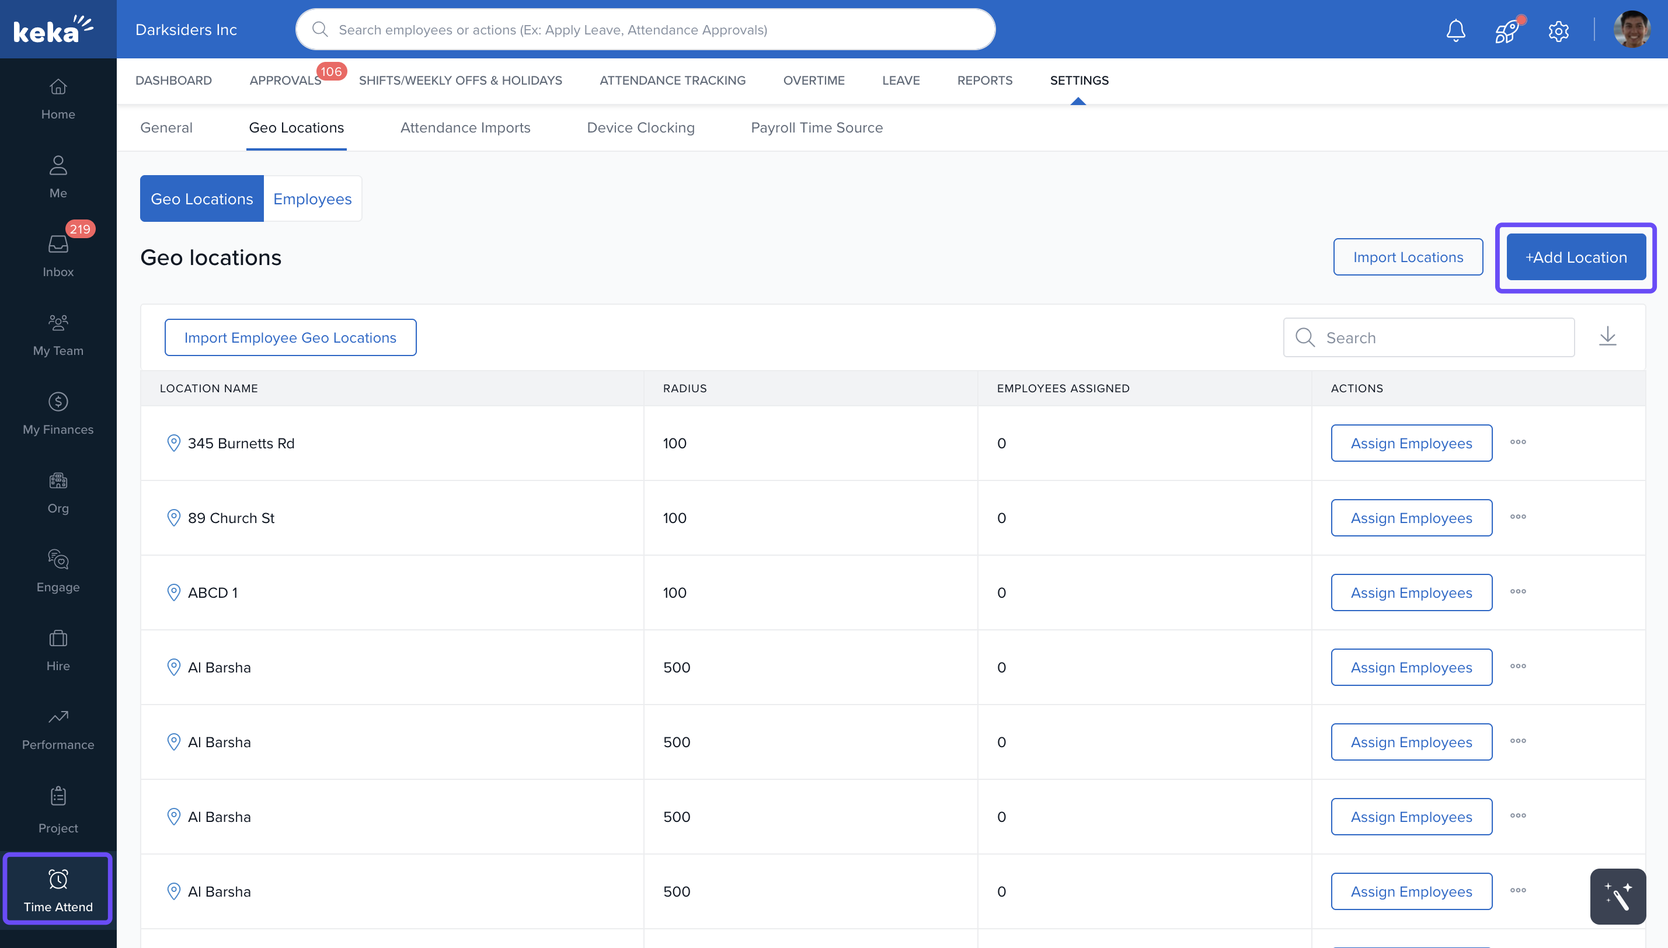
Task: Open the settings gear icon
Action: click(x=1558, y=30)
